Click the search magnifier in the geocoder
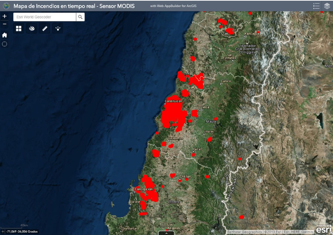This screenshot has height=235, width=333. [x=80, y=17]
